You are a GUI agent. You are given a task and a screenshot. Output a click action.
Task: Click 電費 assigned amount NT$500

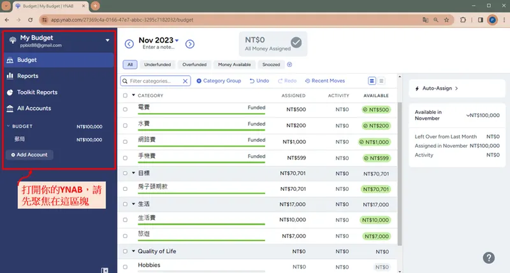[x=296, y=109]
